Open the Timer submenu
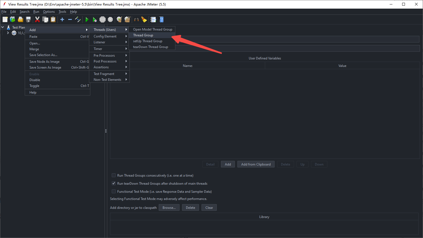 pyautogui.click(x=109, y=49)
